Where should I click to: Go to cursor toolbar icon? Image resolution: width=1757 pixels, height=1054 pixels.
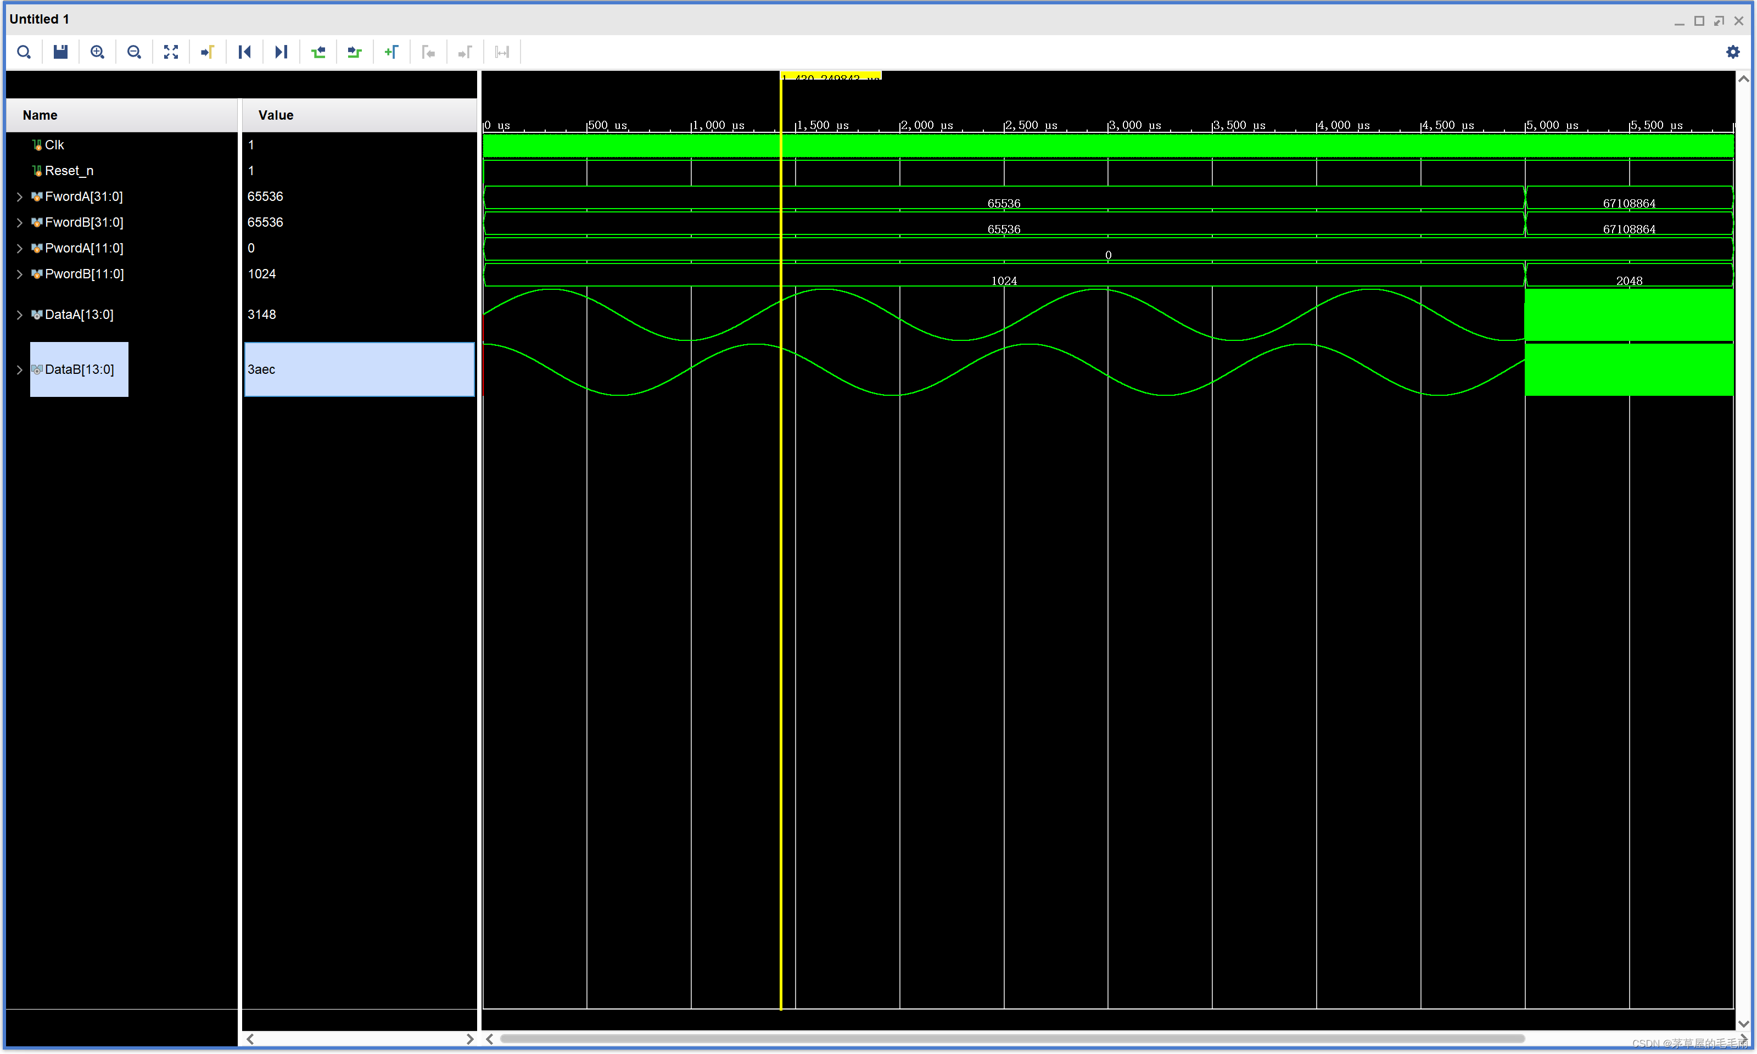[x=208, y=52]
